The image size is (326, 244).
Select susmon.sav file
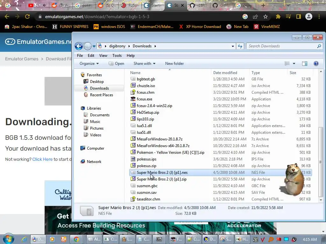point(146,192)
